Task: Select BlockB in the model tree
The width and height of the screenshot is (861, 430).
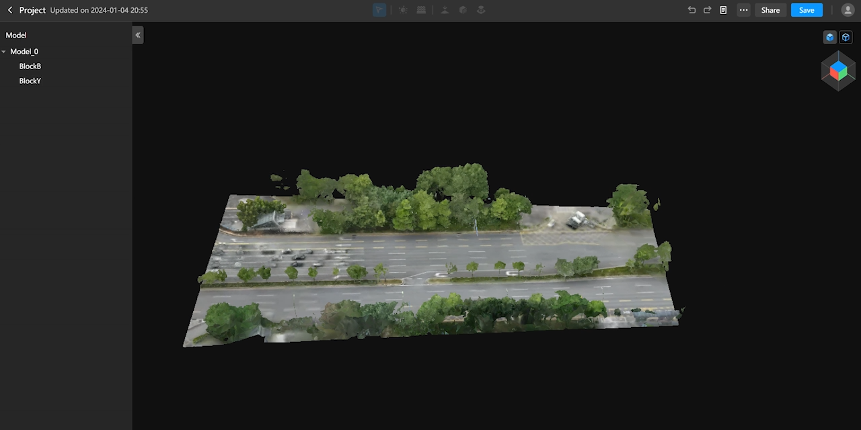Action: point(30,67)
